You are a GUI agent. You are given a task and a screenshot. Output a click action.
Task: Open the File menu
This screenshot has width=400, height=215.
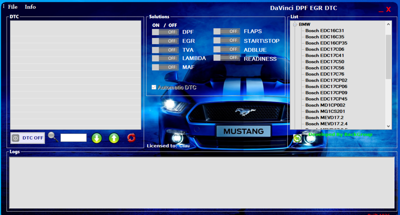(x=13, y=7)
